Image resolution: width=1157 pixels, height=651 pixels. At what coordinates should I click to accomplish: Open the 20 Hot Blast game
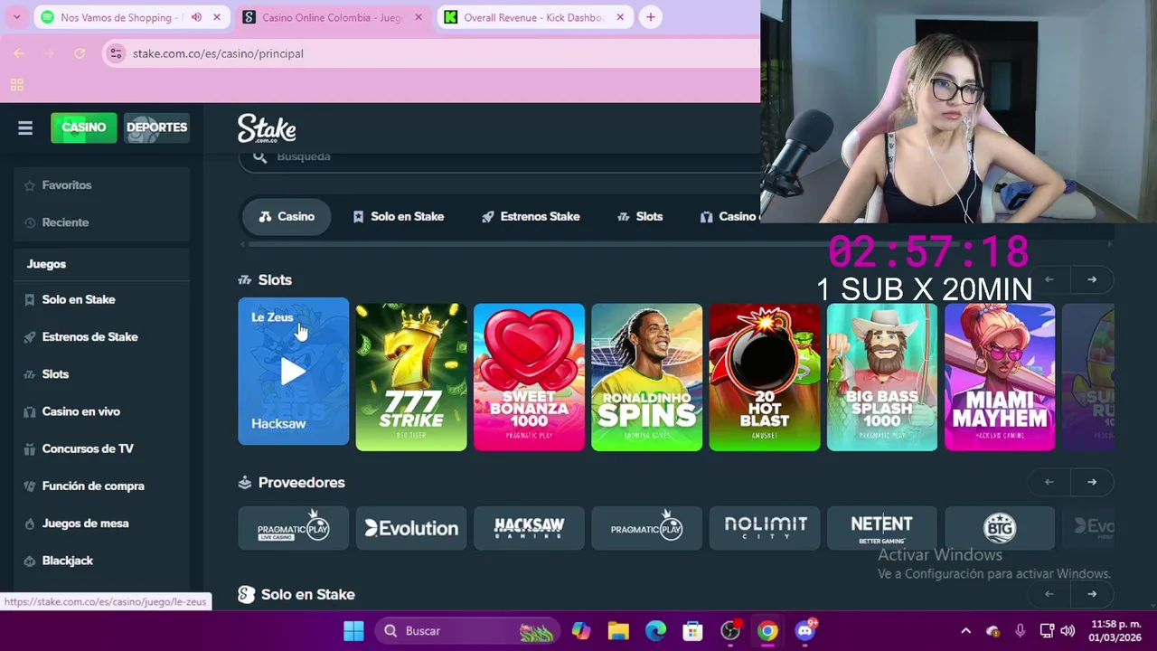click(765, 377)
